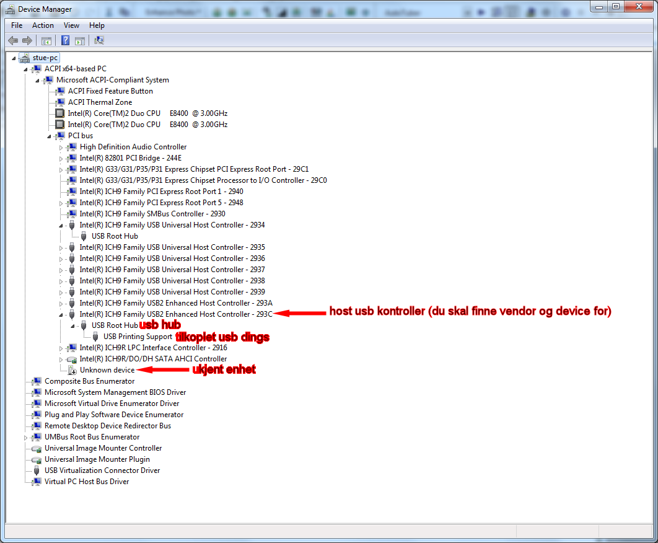Click the Forward arrow toolbar icon
This screenshot has height=543, width=658.
point(27,41)
